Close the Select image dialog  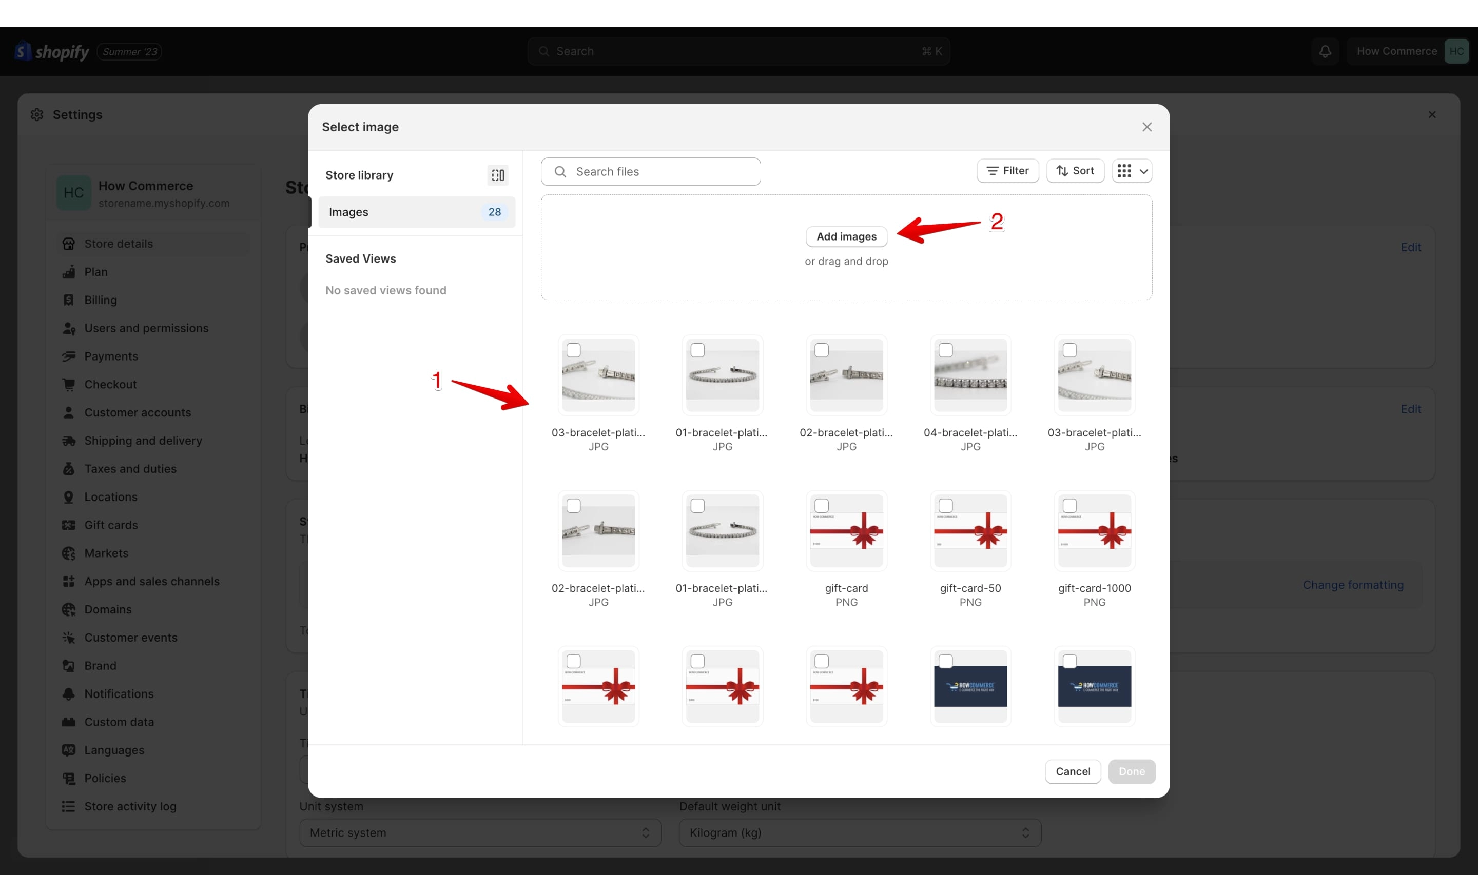[x=1146, y=127]
